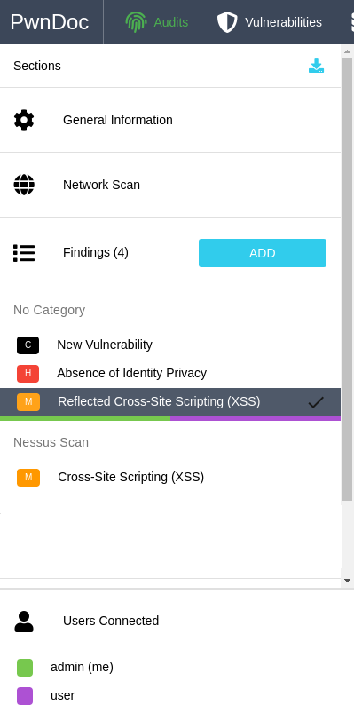Click the gear icon for General Information
This screenshot has width=354, height=713.
[x=24, y=120]
